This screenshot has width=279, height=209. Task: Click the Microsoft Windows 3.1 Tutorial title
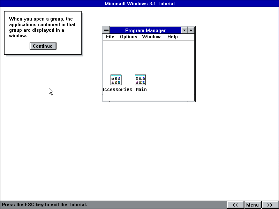(x=139, y=3)
